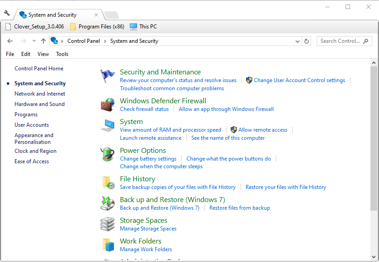Expand the recent locations dropdown arrow
Screen dimensions: 379x262
(34, 41)
